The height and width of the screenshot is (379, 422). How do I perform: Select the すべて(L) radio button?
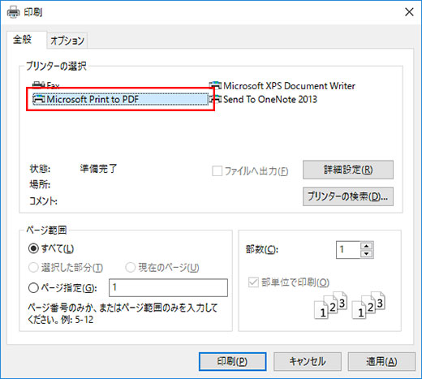[x=33, y=248]
